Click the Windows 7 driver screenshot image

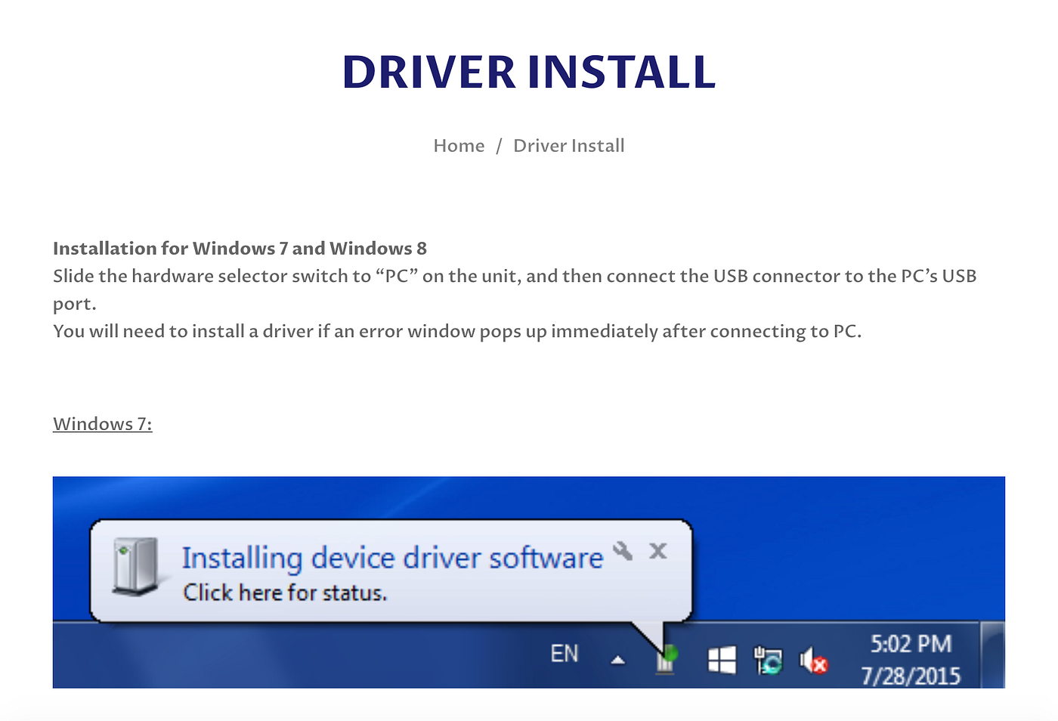[x=529, y=582]
